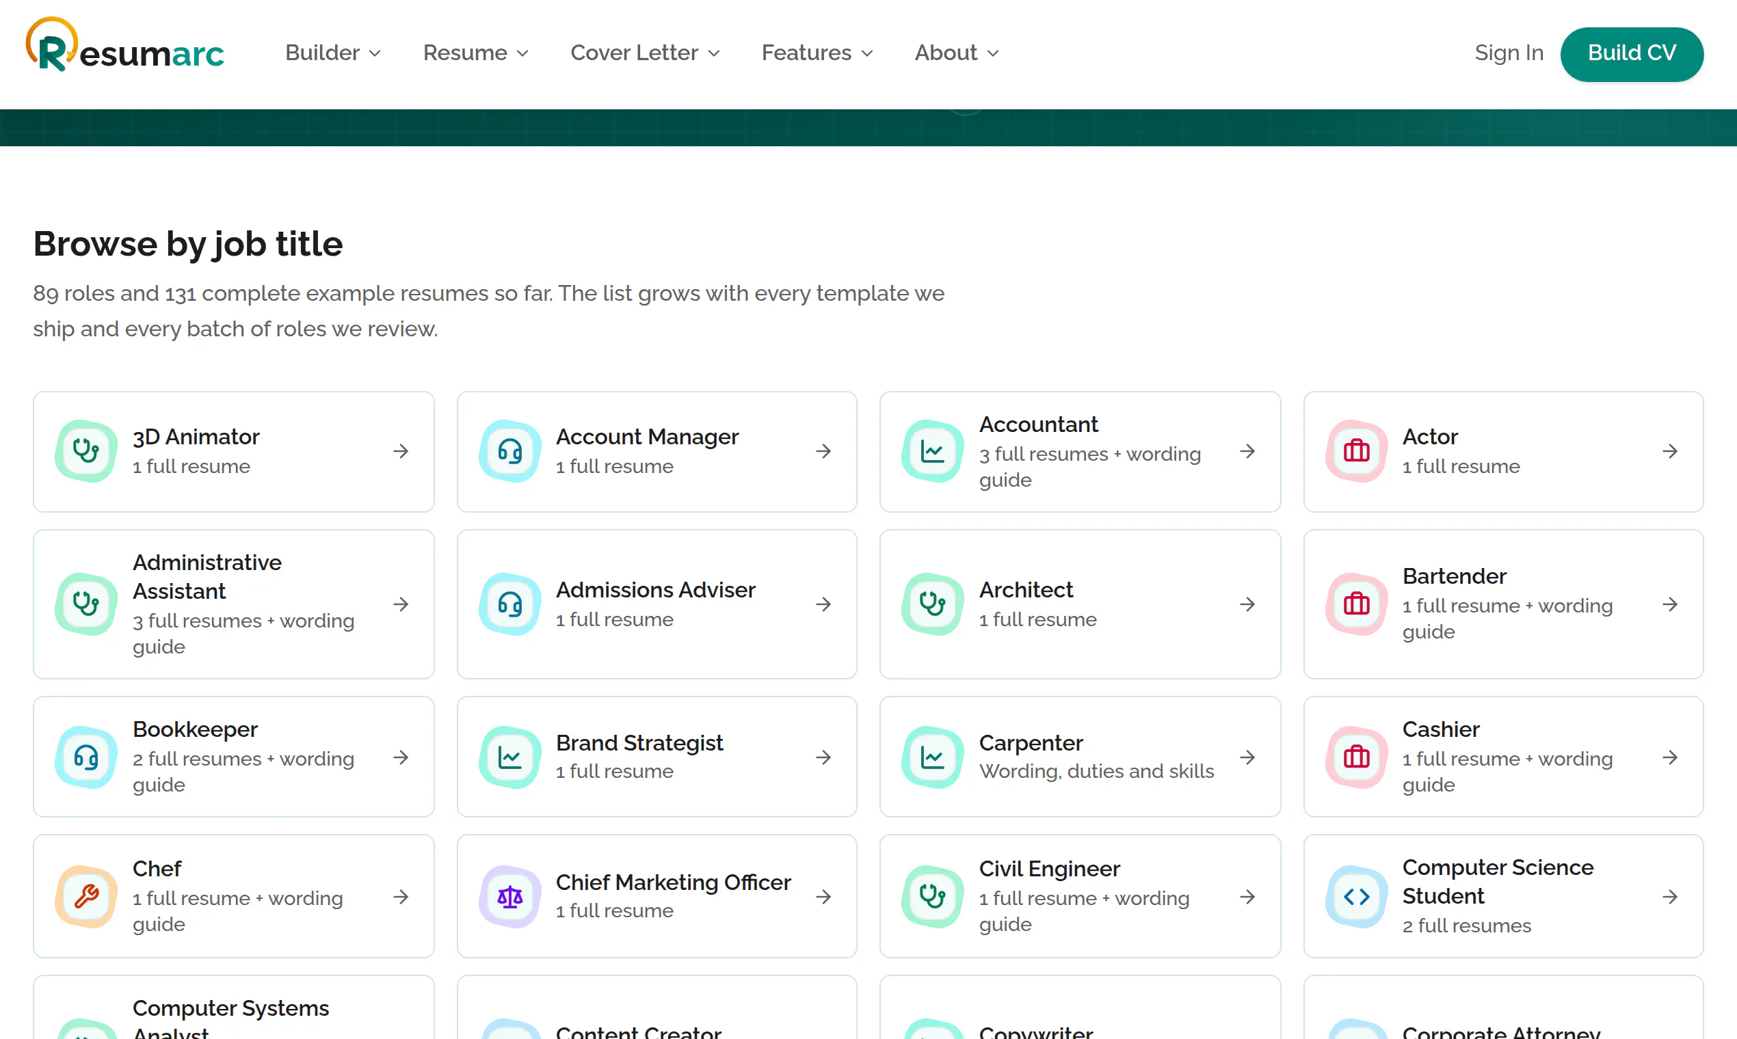
Task: Click the briefcase icon beside Bartender
Action: [x=1356, y=604]
